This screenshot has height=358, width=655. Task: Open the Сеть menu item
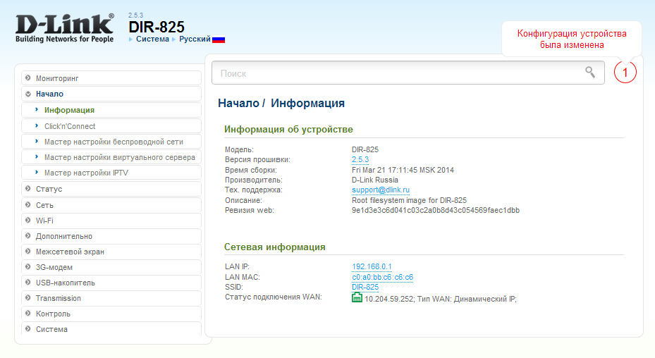point(111,205)
